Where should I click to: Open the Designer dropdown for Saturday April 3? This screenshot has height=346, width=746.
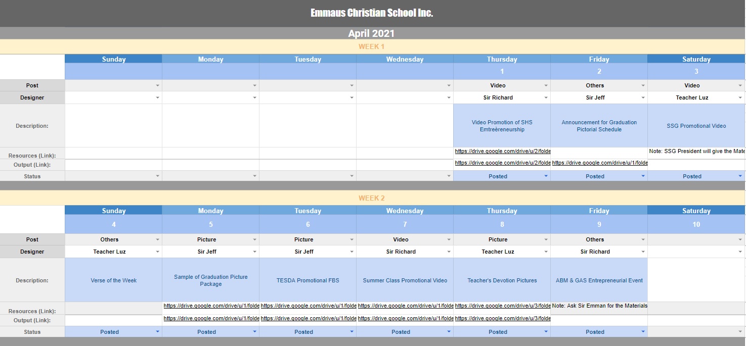coord(740,97)
